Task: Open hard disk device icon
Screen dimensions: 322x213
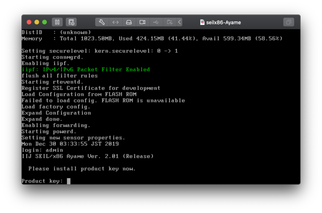Action: click(x=129, y=22)
